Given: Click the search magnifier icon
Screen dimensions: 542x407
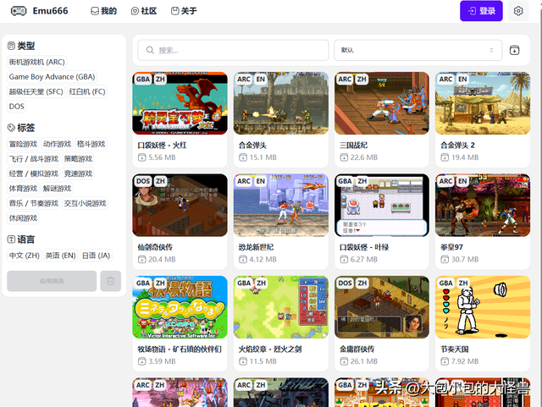Looking at the screenshot, I should (x=150, y=50).
